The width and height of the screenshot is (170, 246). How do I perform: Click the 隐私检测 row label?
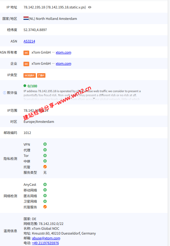coord(10,159)
